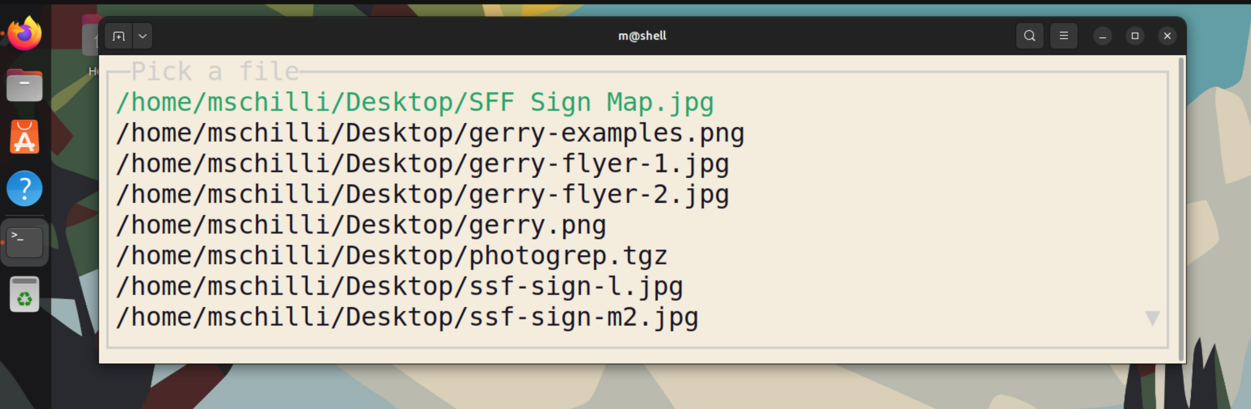Click the Terminal dock icon

tap(24, 242)
